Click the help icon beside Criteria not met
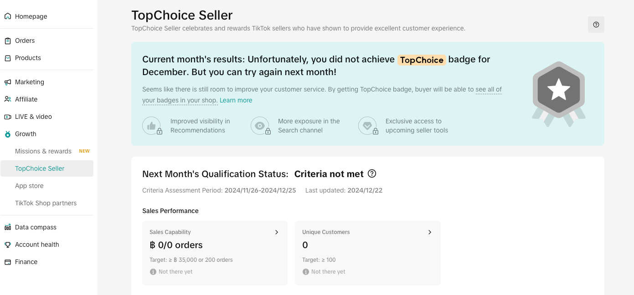This screenshot has width=634, height=295. pyautogui.click(x=372, y=173)
